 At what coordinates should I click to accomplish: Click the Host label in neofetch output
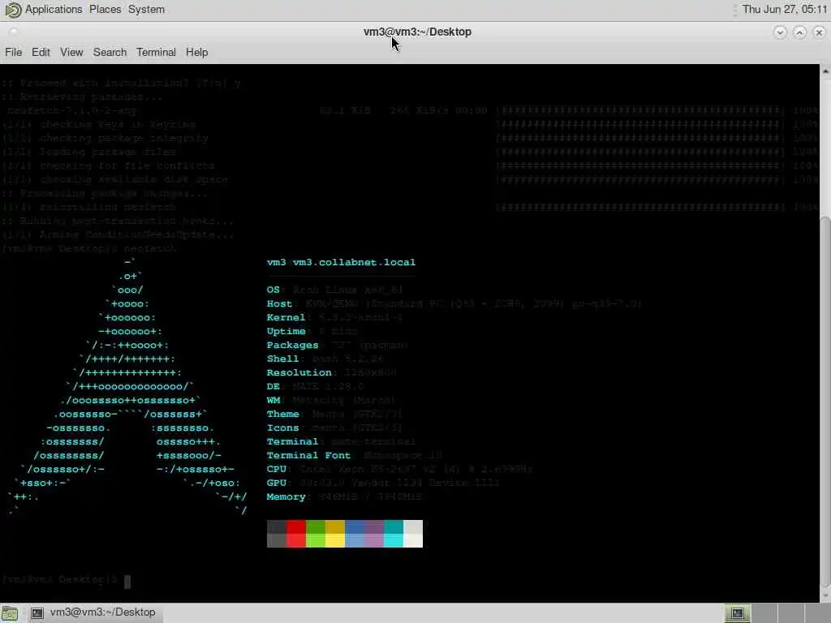tap(279, 303)
